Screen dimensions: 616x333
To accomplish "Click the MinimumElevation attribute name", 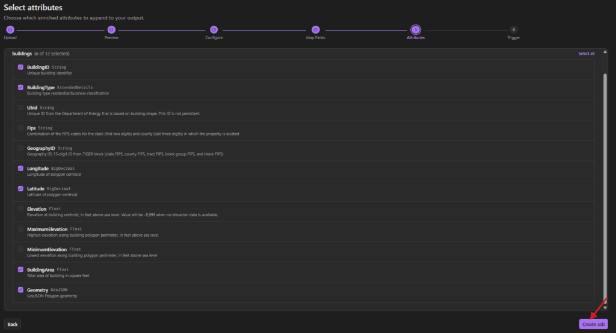I will pyautogui.click(x=47, y=249).
